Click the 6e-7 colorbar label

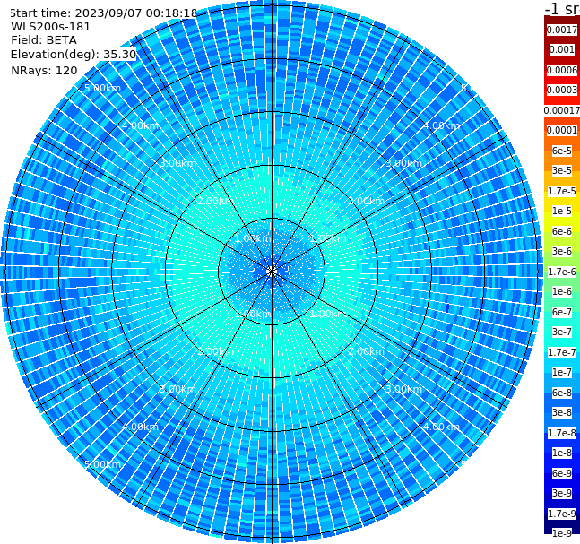(x=562, y=312)
